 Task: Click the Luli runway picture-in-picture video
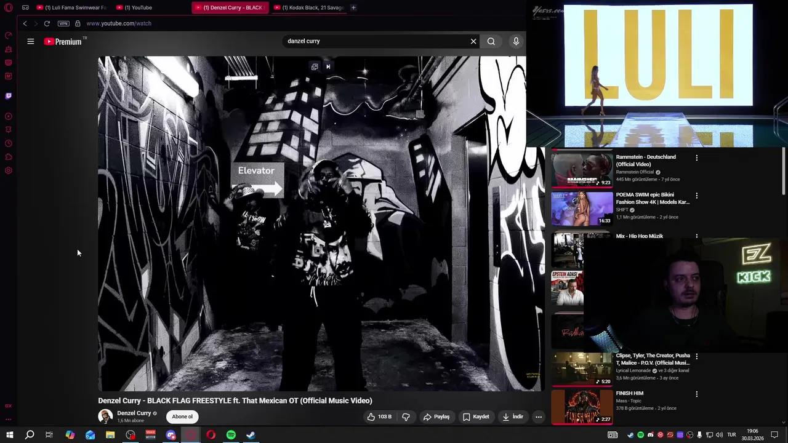coord(657,74)
